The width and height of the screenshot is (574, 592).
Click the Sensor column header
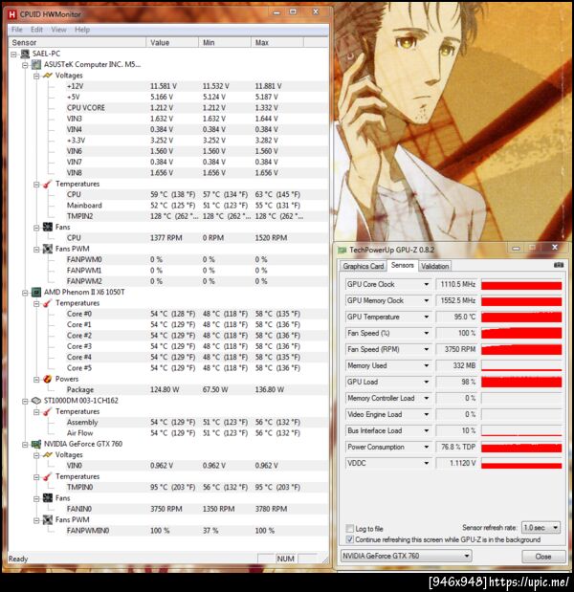pyautogui.click(x=77, y=43)
